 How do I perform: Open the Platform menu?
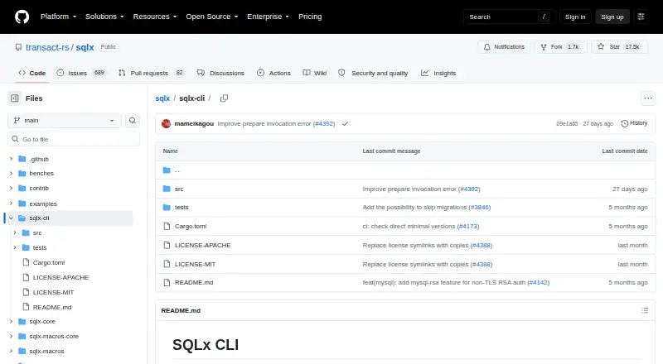point(58,17)
